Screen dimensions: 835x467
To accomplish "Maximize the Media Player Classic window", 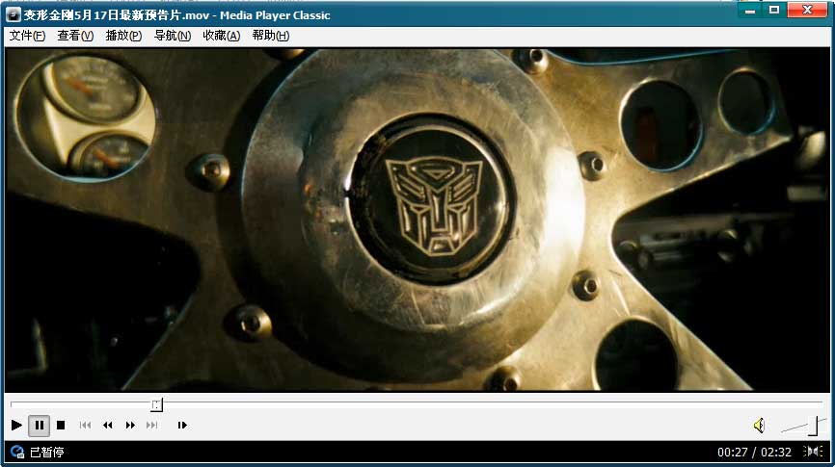I will 774,10.
